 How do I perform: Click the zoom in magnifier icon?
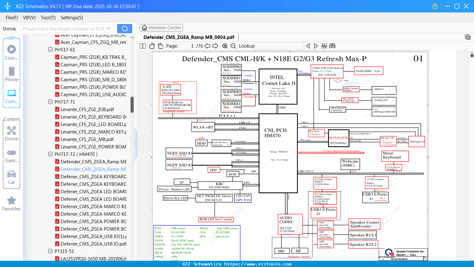(x=225, y=46)
